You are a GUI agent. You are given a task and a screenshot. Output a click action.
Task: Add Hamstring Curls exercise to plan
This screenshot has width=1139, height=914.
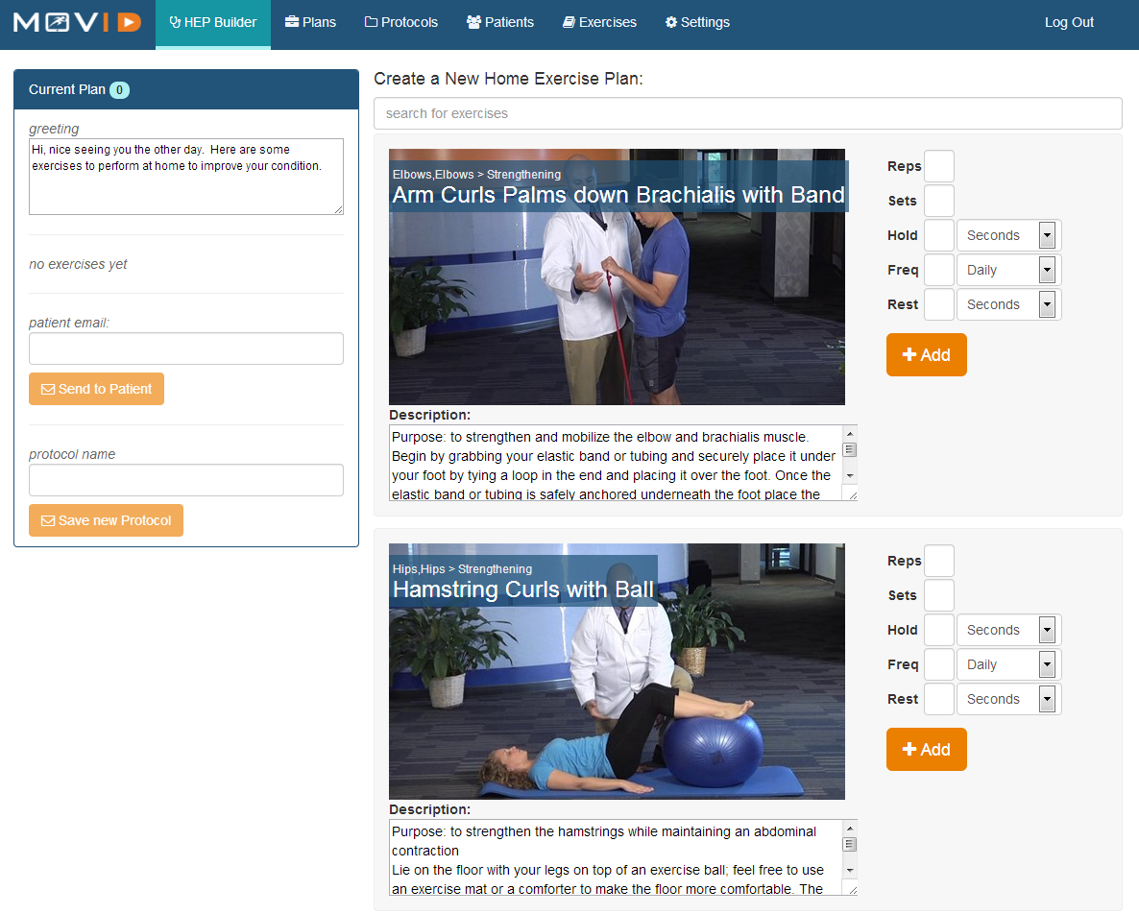coord(926,749)
